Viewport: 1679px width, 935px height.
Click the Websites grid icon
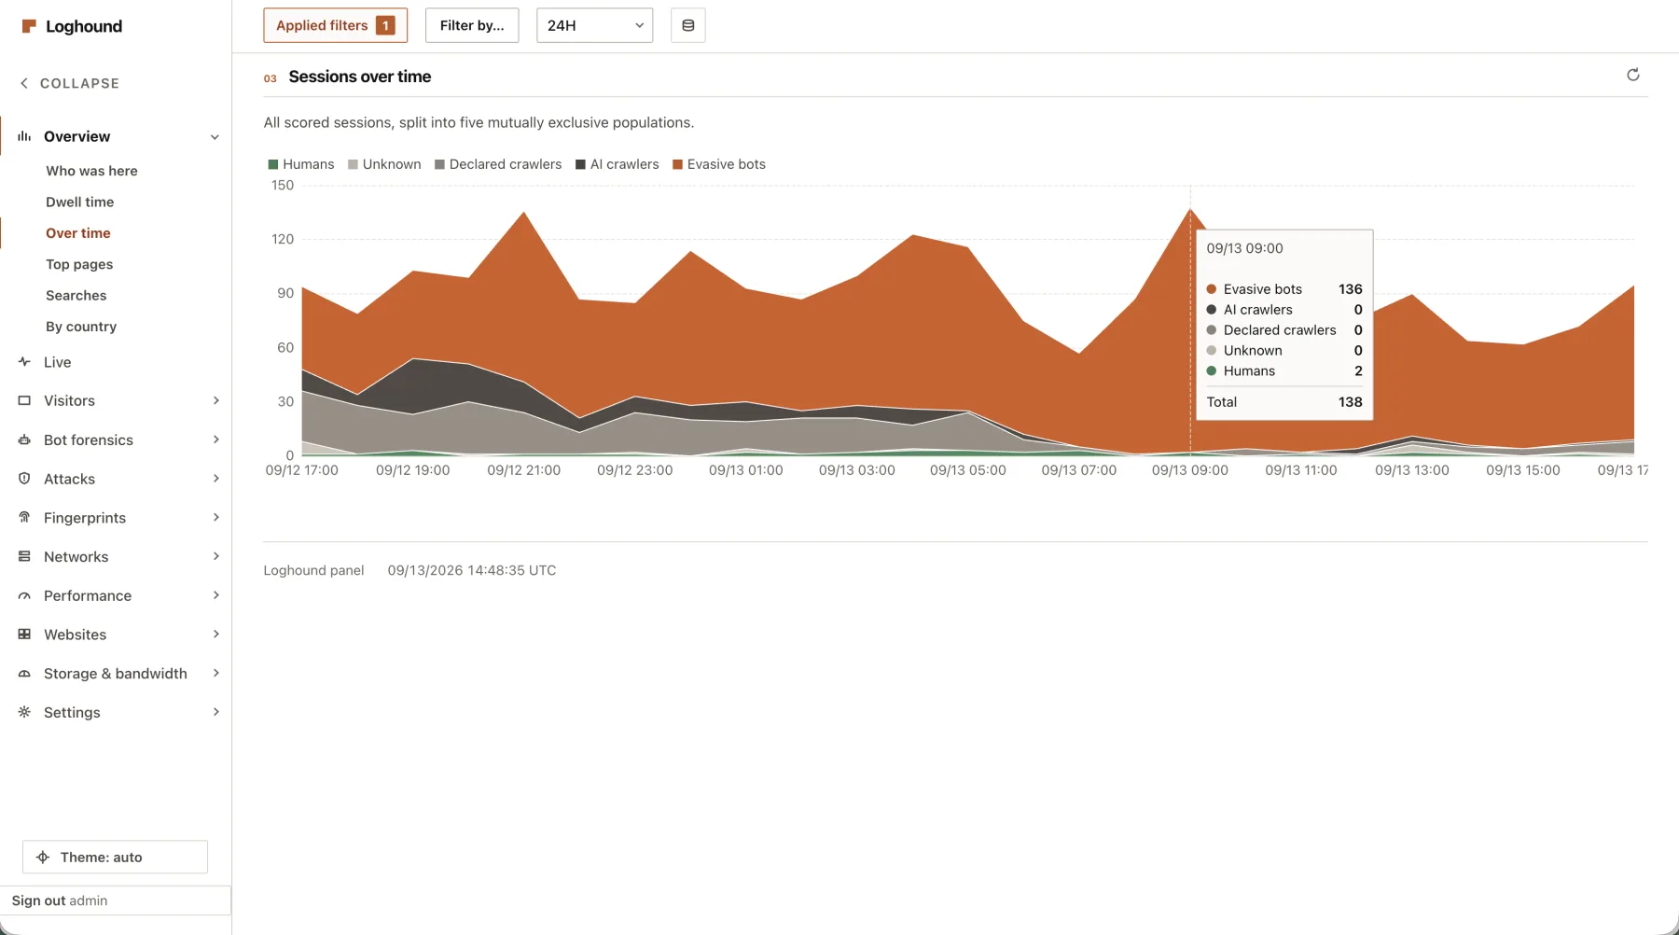tap(24, 635)
